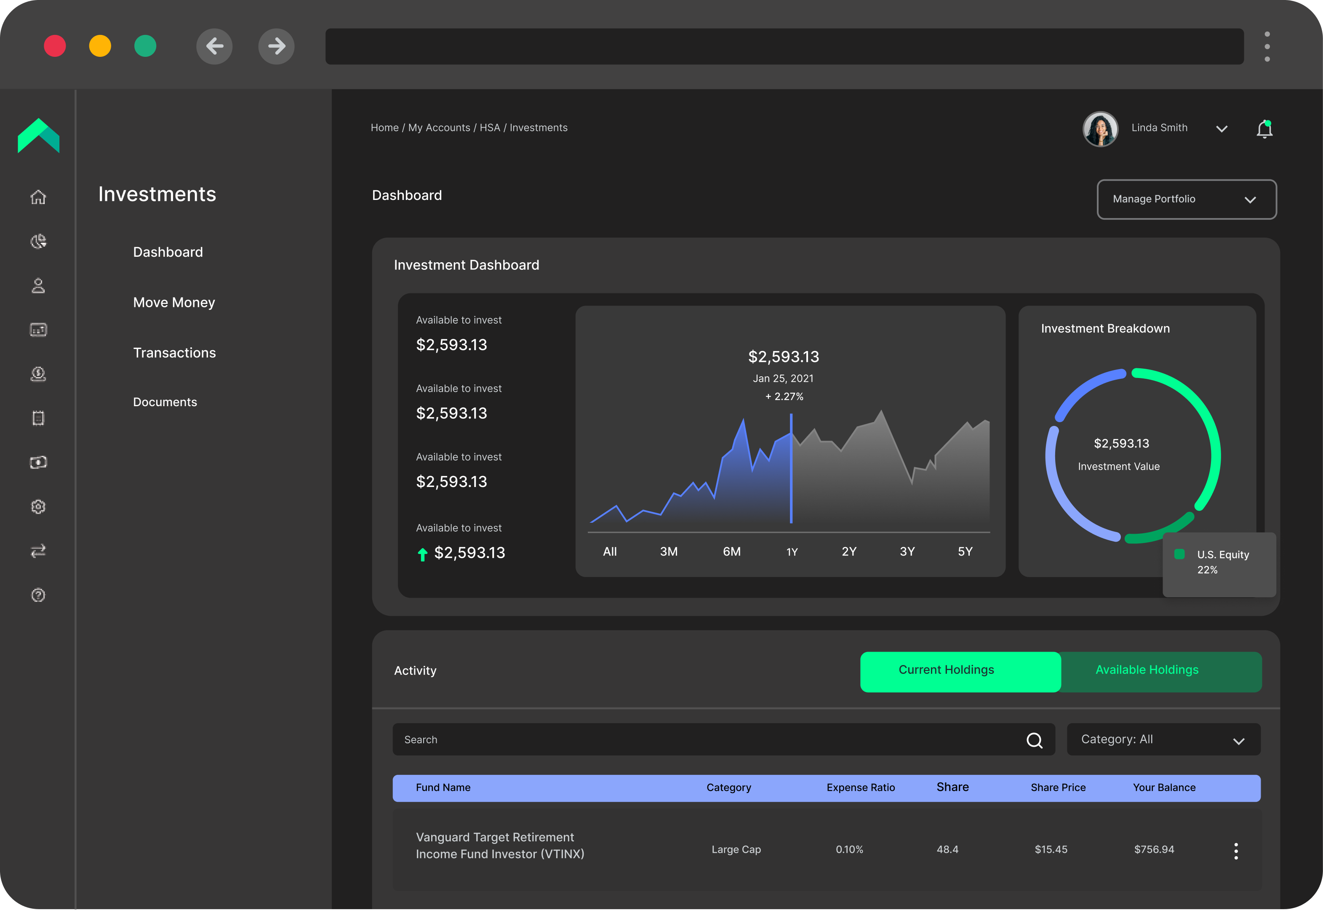The image size is (1323, 910).
Task: Open the Vanguard fund row options menu
Action: [x=1236, y=851]
